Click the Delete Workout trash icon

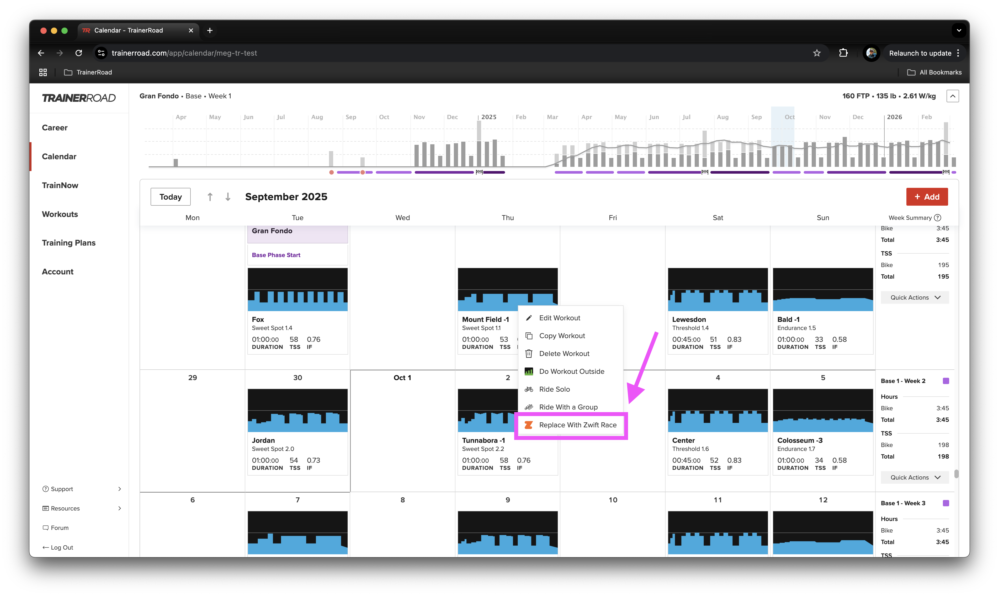click(529, 353)
